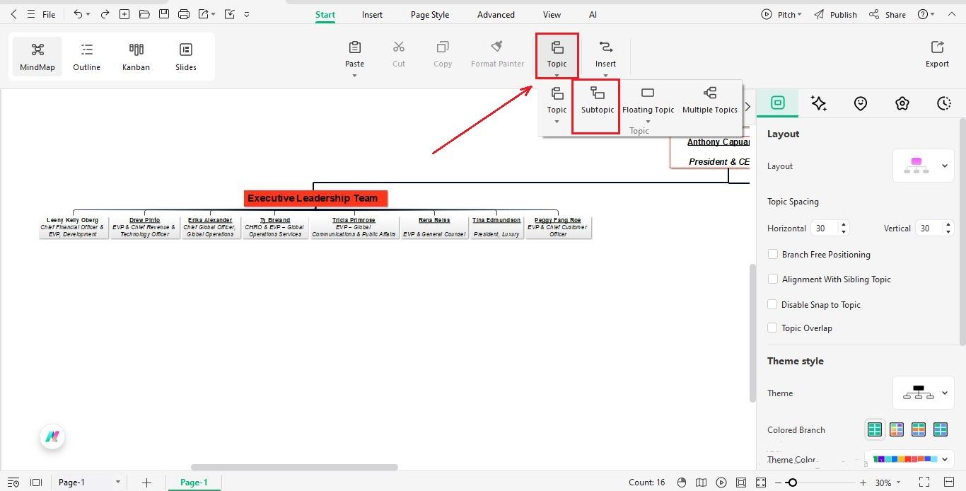The image size is (966, 491).
Task: Open the Insert ribbon tab
Action: click(x=372, y=14)
